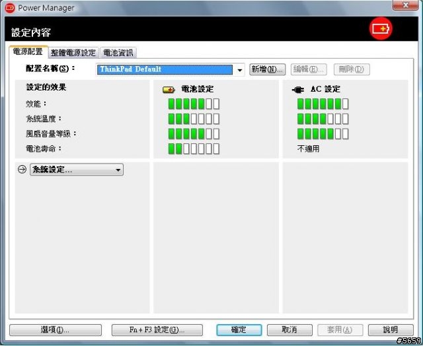Image resolution: width=423 pixels, height=346 pixels.
Task: Click the 不適用 text under AC 設定
Action: 308,149
